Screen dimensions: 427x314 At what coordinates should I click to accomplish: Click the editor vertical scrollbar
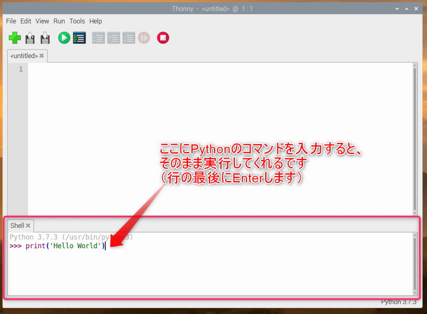click(415, 139)
